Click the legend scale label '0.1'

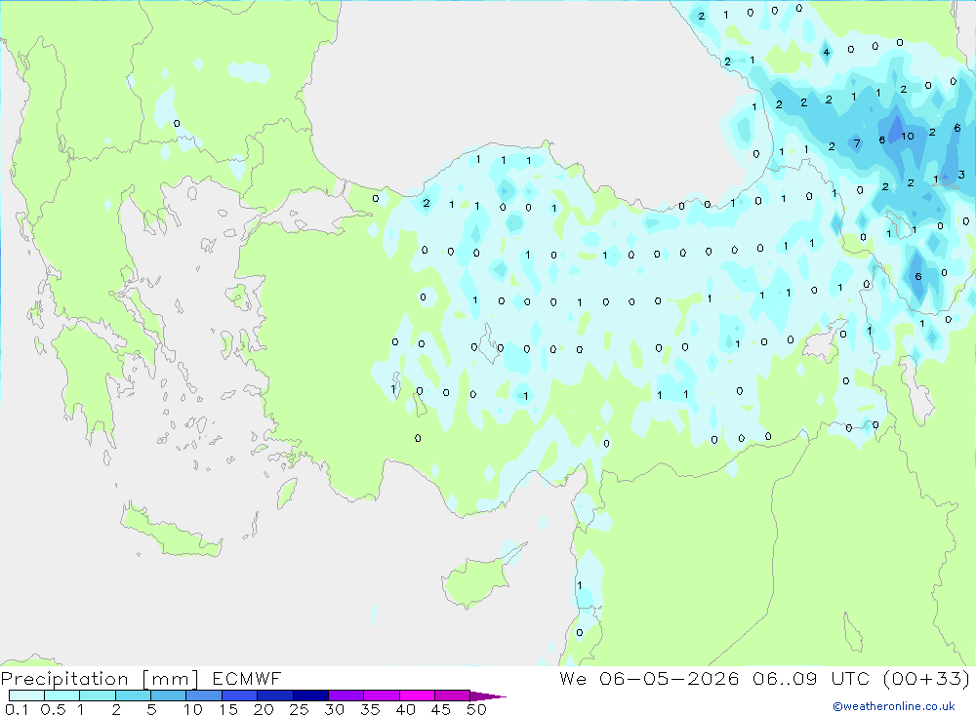[x=17, y=709]
